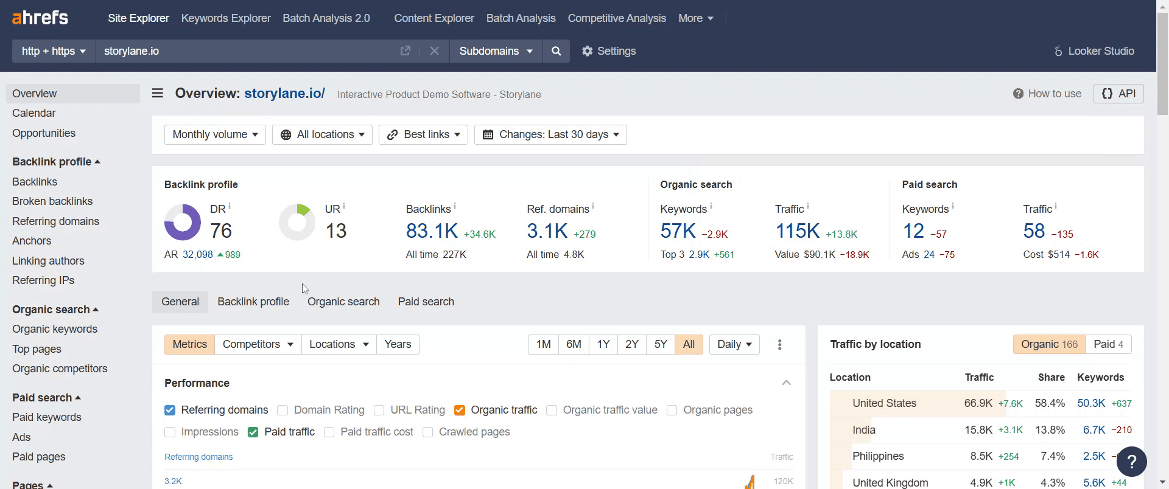Open chart three-dot options menu
1169x489 pixels.
779,344
